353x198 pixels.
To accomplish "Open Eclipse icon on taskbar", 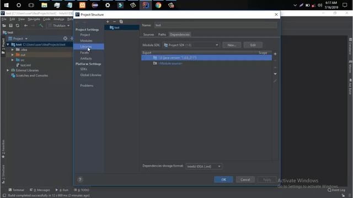I will point(95,5).
